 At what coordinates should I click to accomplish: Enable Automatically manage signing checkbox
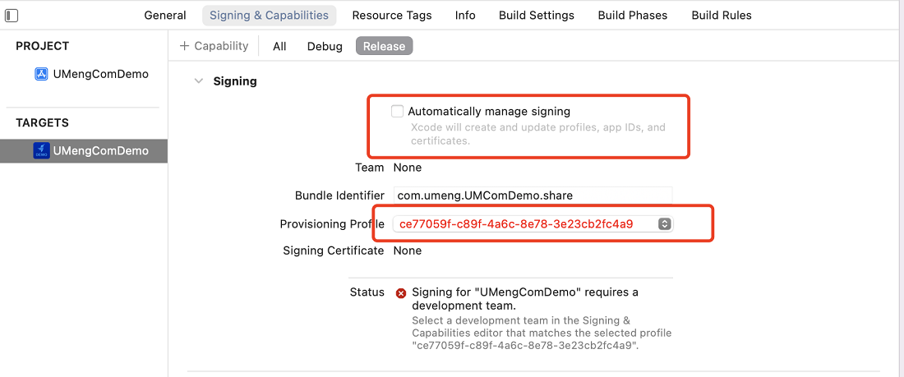click(397, 111)
